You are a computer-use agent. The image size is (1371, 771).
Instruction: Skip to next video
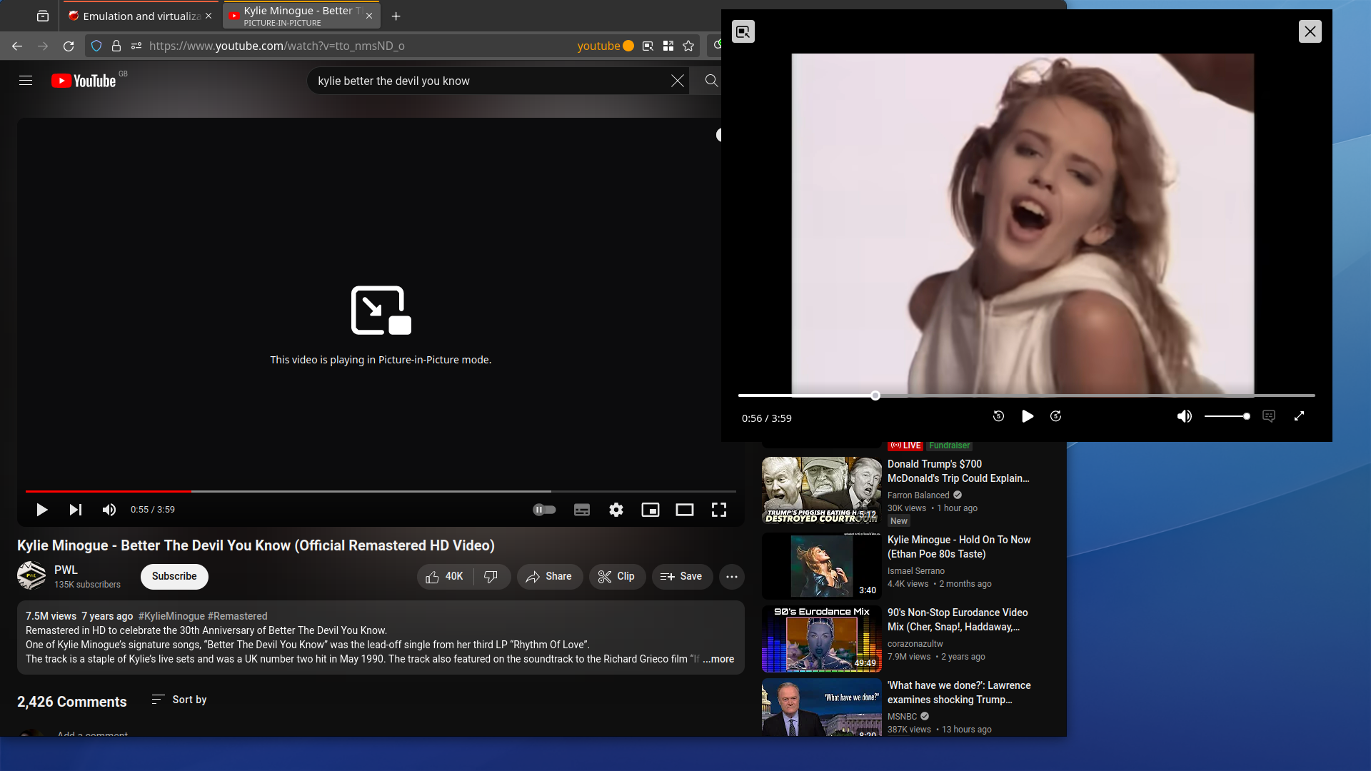(x=75, y=510)
